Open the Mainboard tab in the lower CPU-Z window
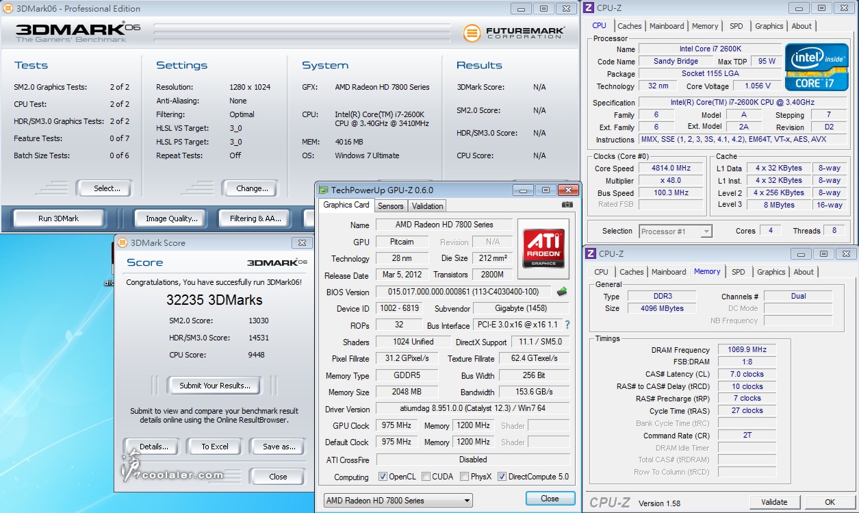This screenshot has width=859, height=513. pyautogui.click(x=669, y=272)
